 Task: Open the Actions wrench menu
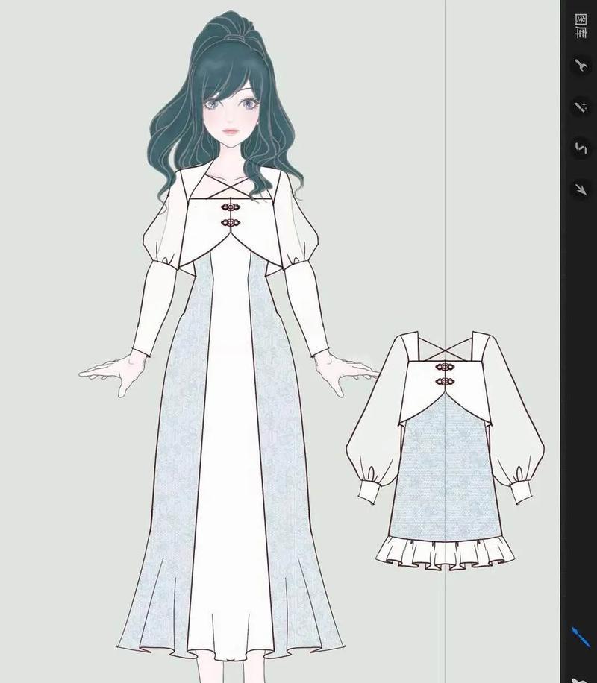[x=581, y=66]
